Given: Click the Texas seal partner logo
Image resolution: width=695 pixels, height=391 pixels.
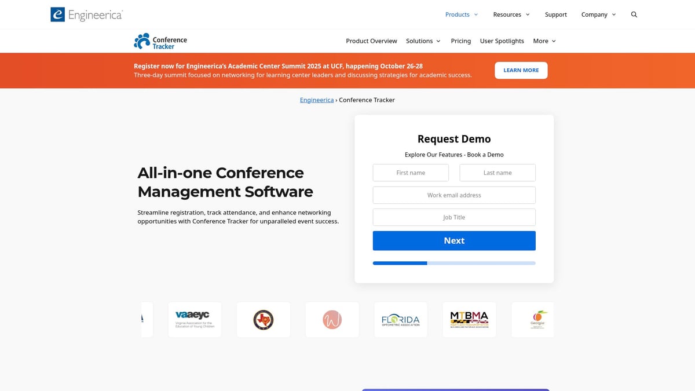Looking at the screenshot, I should coord(264,319).
